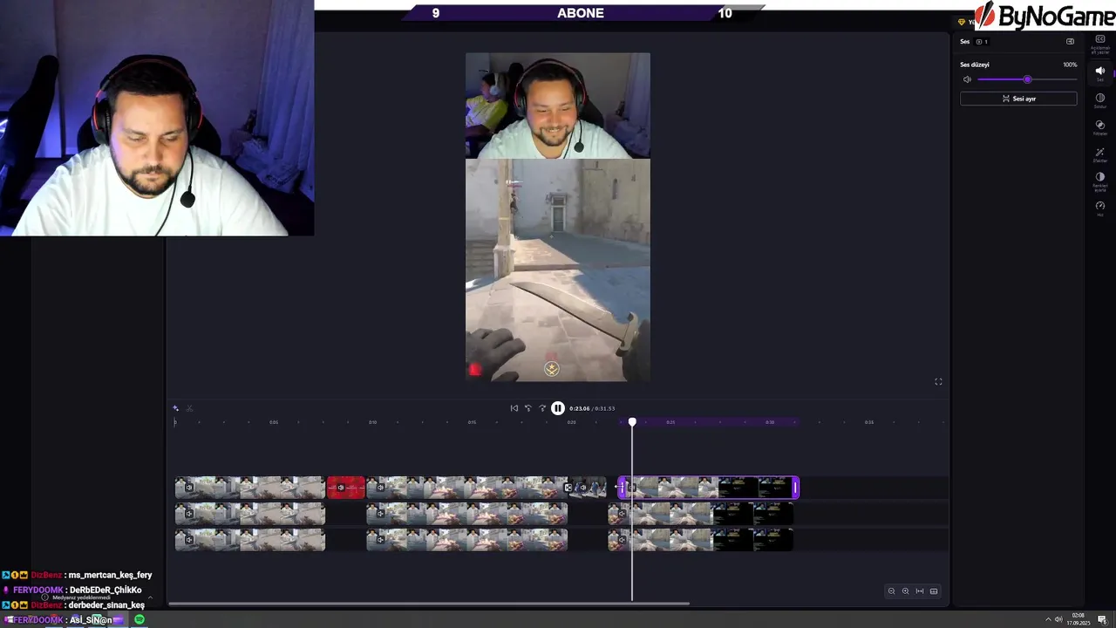
Task: Fit timeline to screen width
Action: pyautogui.click(x=919, y=591)
